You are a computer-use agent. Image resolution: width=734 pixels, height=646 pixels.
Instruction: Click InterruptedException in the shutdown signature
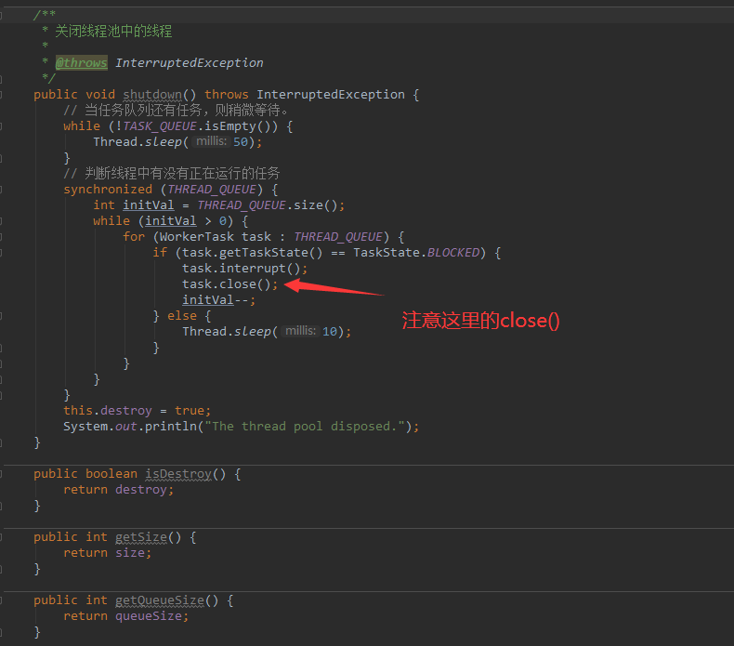pyautogui.click(x=331, y=95)
